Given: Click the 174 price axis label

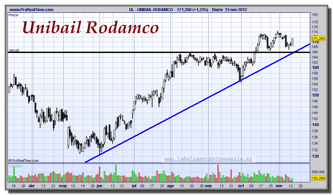Looking at the screenshot, I should [315, 32].
